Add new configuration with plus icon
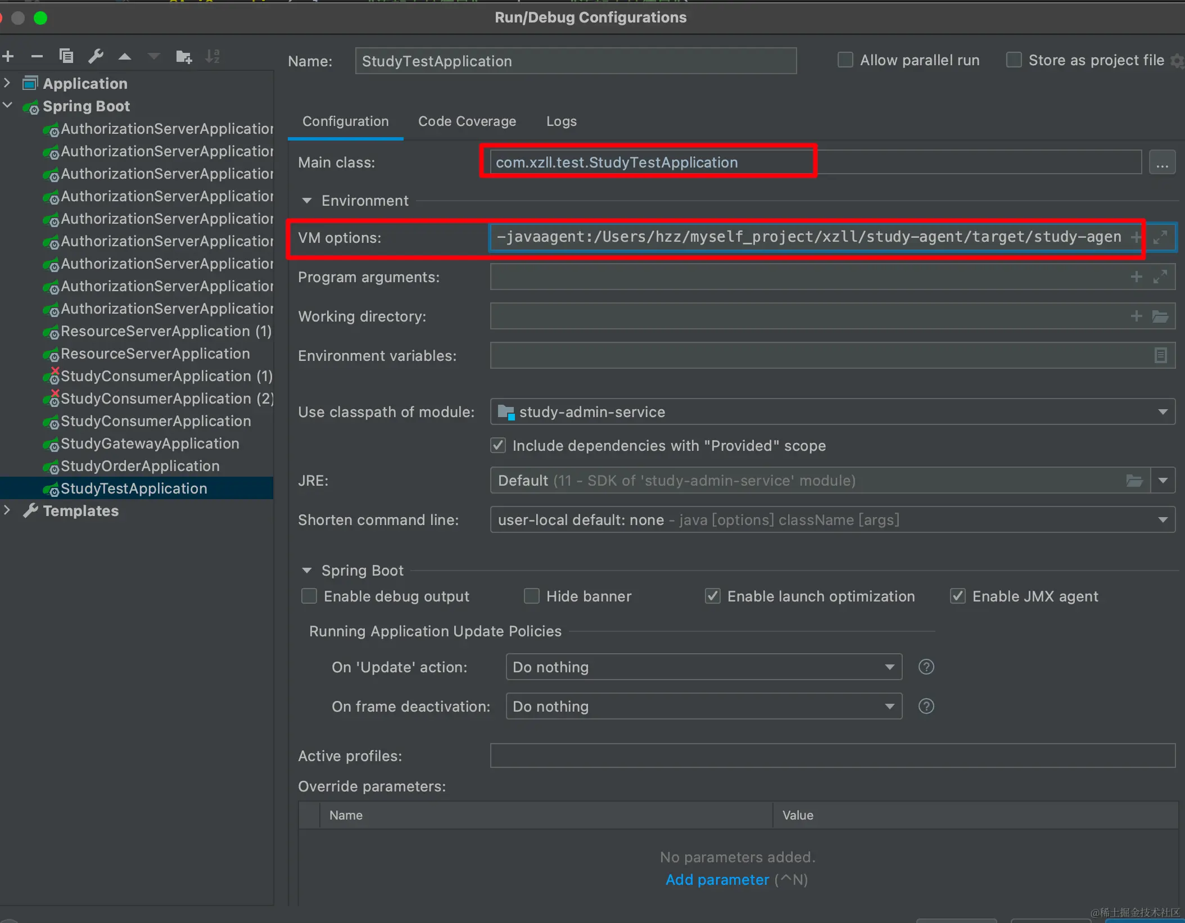 click(x=8, y=56)
